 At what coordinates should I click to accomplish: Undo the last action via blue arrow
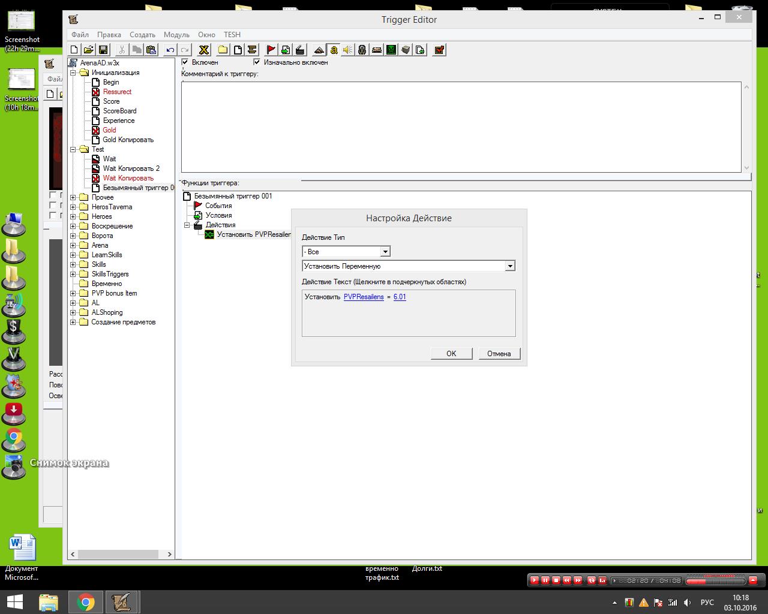point(170,50)
